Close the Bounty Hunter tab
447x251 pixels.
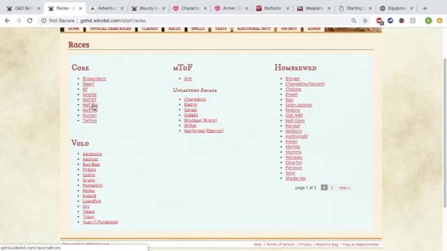163,8
